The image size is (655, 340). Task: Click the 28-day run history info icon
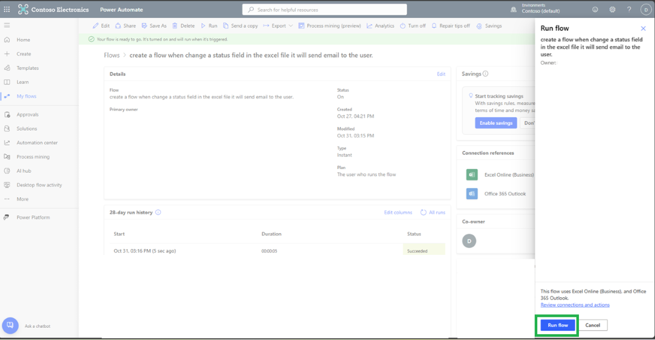158,213
